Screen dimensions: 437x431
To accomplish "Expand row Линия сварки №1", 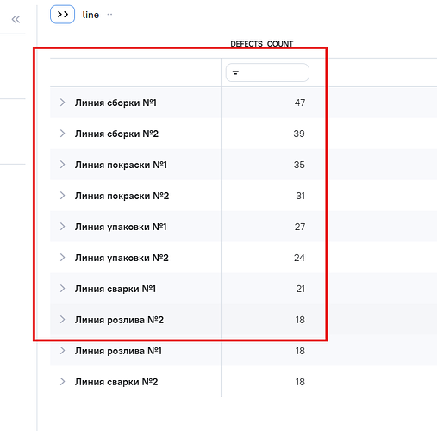I will 62,289.
